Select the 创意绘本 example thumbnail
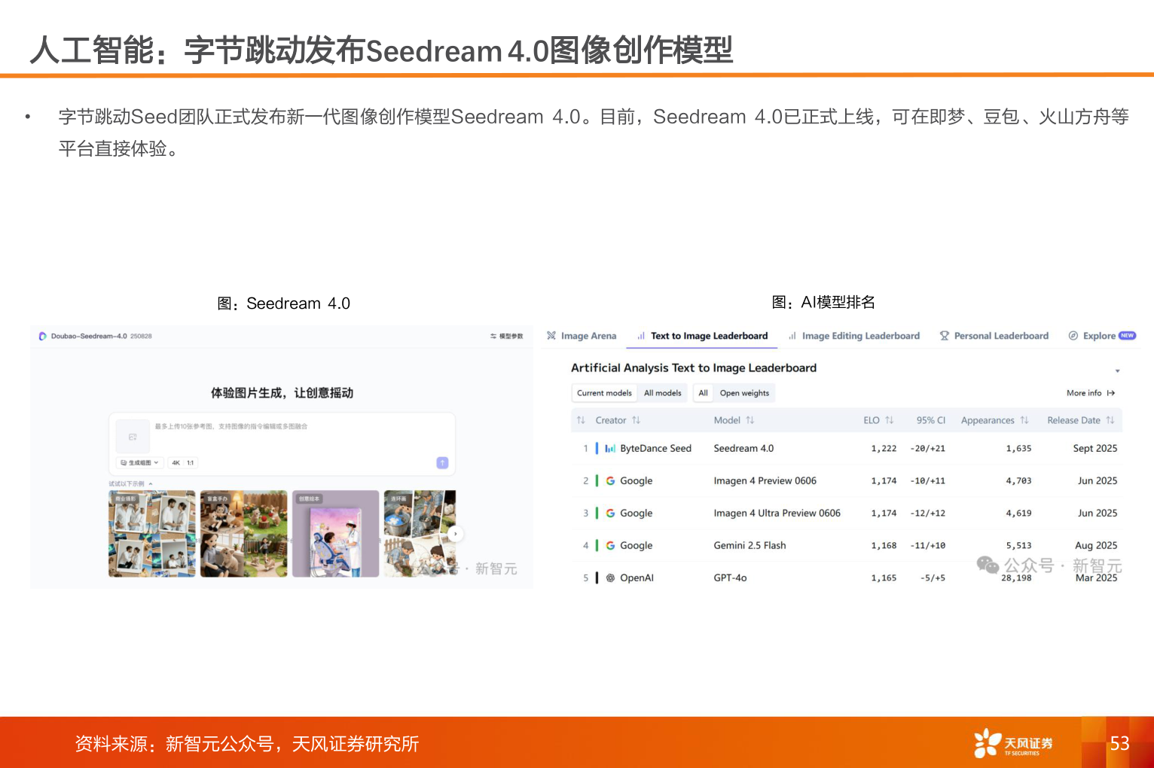 [x=335, y=534]
